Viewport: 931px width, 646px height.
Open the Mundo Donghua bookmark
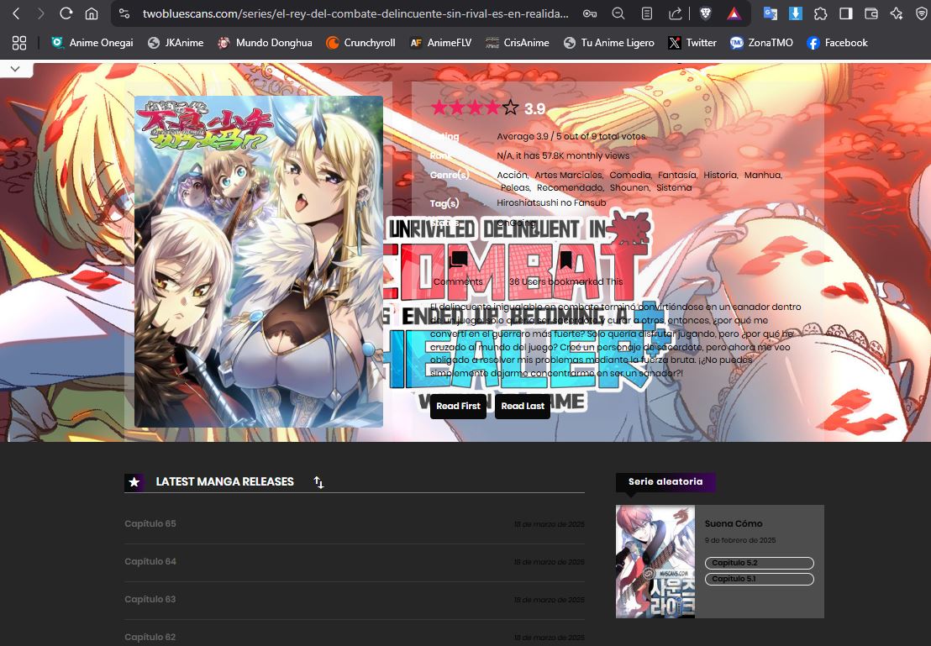[265, 43]
